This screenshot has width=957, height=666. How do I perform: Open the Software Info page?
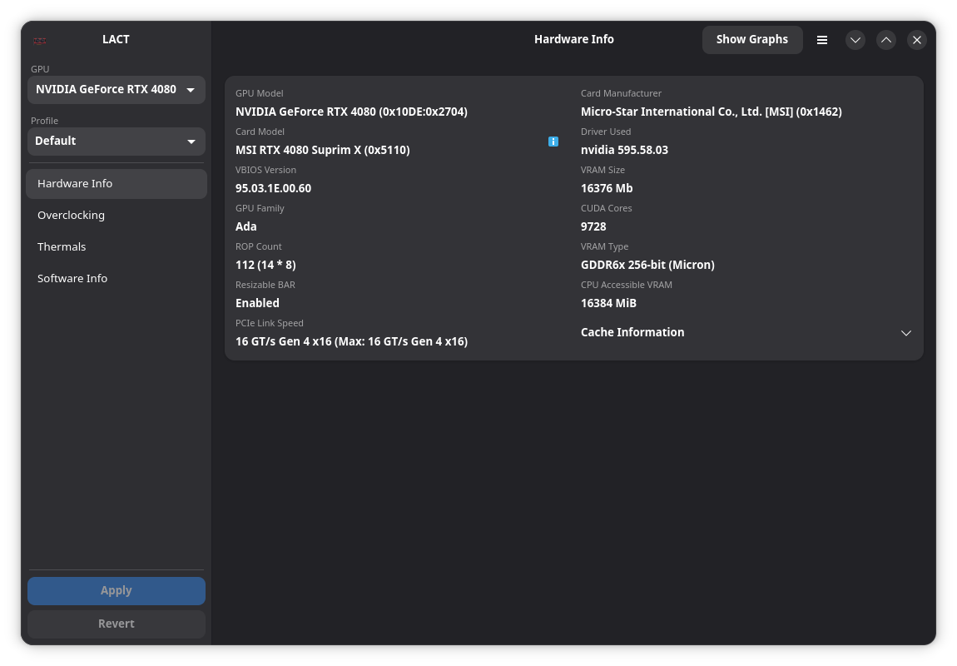click(x=116, y=278)
